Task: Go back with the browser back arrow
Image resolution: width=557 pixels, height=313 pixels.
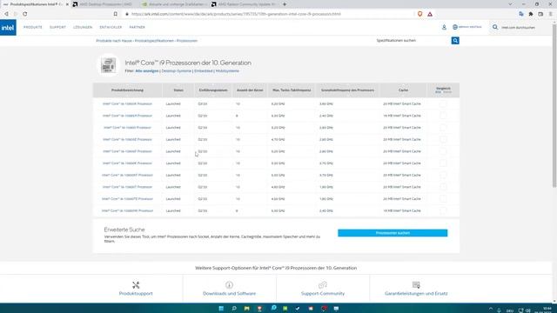Action: (x=6, y=14)
